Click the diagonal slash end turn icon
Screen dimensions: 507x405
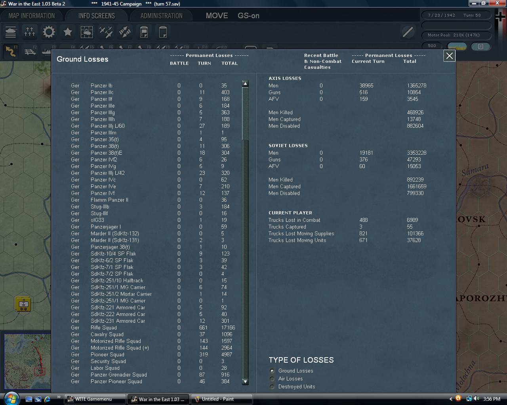click(408, 32)
